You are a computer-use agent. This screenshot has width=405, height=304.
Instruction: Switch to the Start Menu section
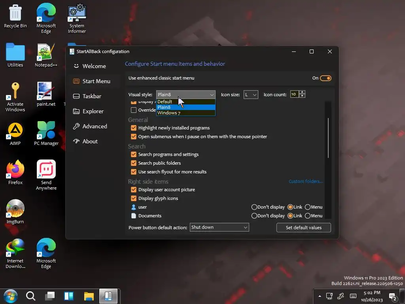point(94,81)
